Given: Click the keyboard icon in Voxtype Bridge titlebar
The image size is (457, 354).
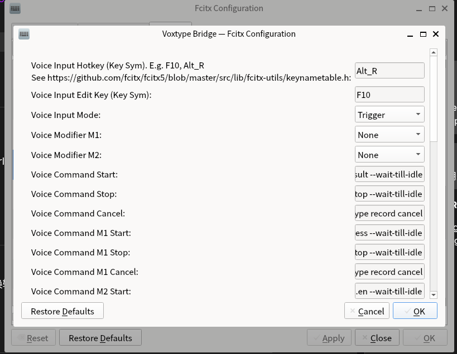Looking at the screenshot, I should [24, 34].
